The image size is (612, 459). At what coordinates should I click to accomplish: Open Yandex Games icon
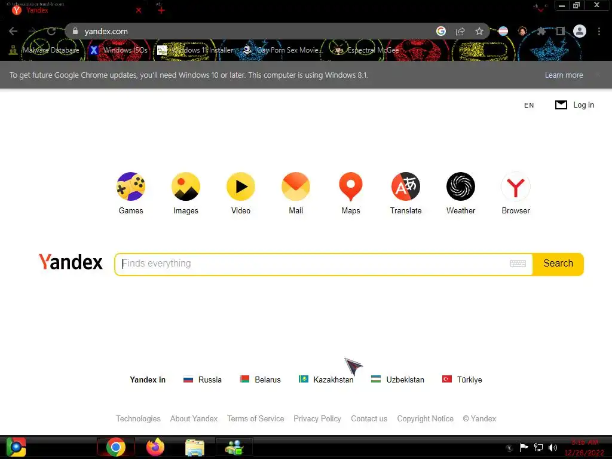131,186
